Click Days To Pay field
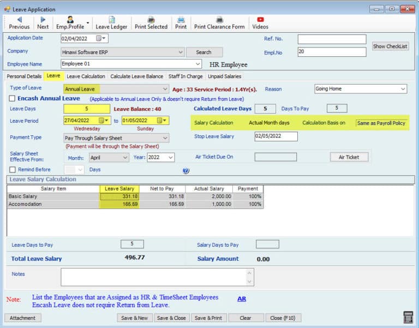The width and height of the screenshot is (419, 328). (x=337, y=108)
